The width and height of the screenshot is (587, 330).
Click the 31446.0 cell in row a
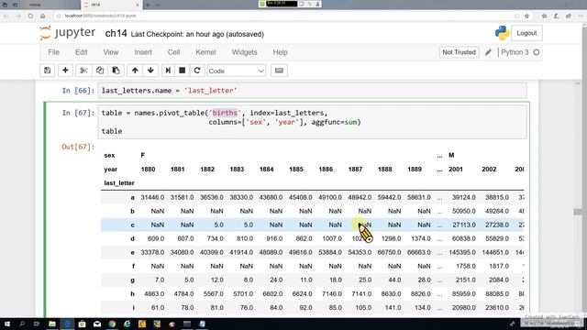pyautogui.click(x=152, y=197)
